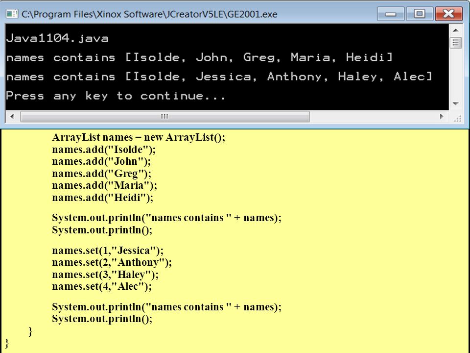Click the names.add("Maria") code line

point(104,185)
